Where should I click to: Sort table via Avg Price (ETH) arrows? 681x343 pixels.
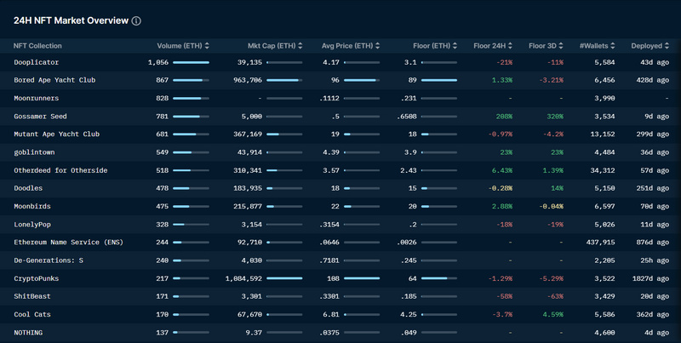[x=377, y=46]
